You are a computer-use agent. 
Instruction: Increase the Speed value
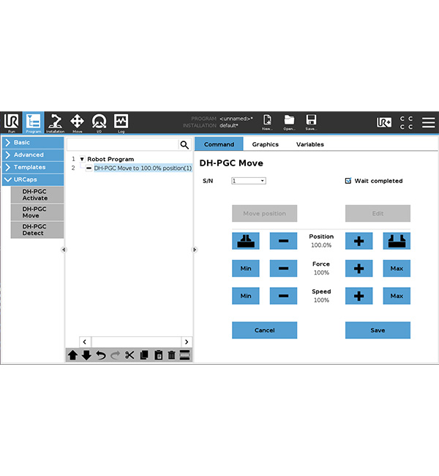[359, 296]
